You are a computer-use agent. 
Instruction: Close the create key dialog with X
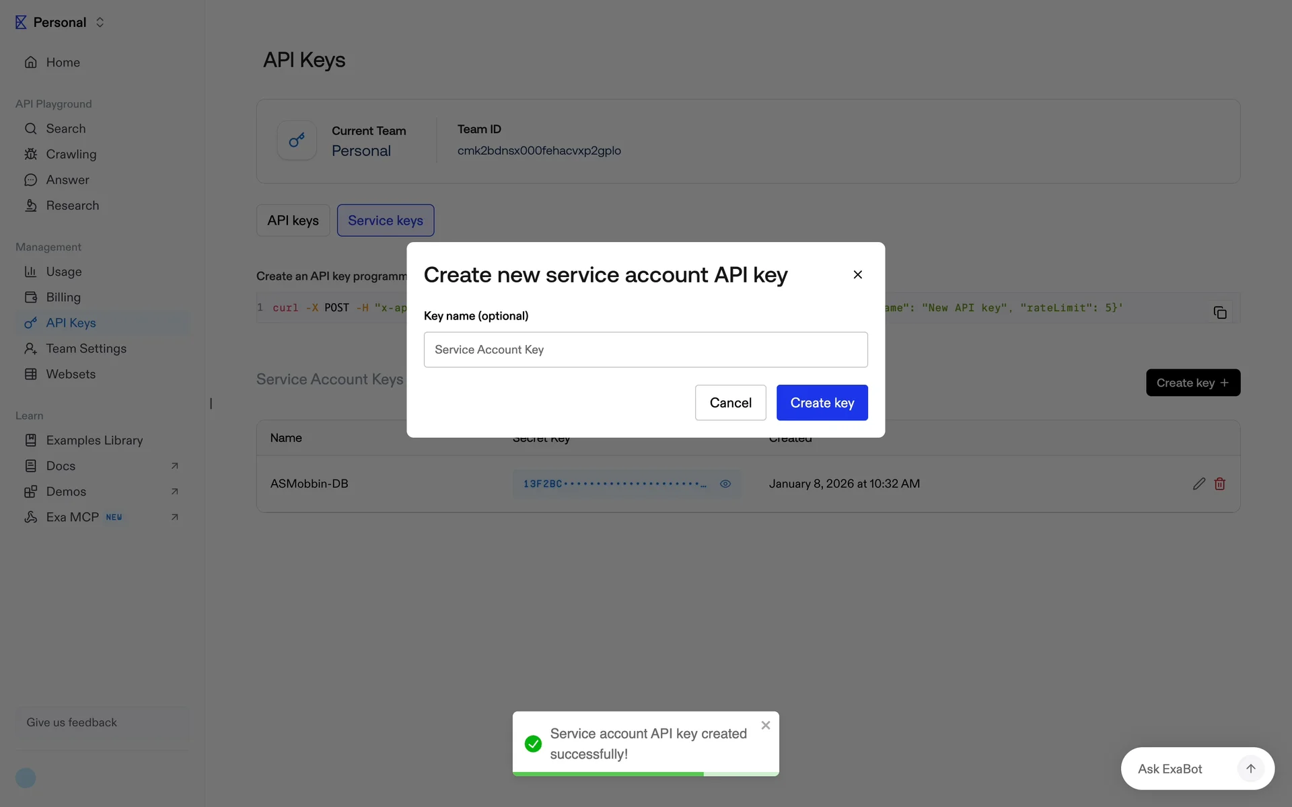coord(857,274)
